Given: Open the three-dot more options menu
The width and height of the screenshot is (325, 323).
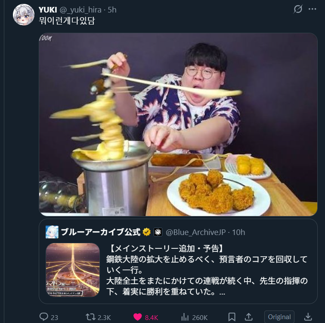Looking at the screenshot, I should [x=312, y=9].
